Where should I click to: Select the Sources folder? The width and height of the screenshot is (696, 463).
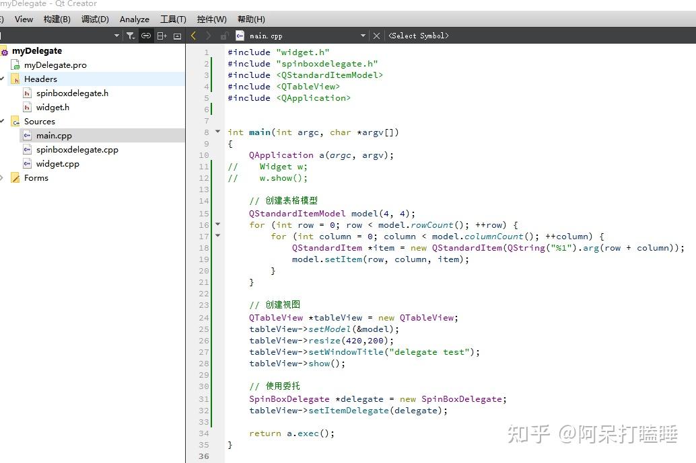tap(40, 122)
